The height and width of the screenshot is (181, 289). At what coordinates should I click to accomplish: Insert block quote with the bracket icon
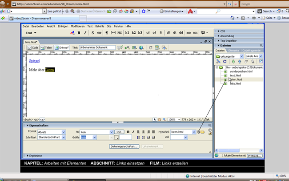(x=113, y=33)
